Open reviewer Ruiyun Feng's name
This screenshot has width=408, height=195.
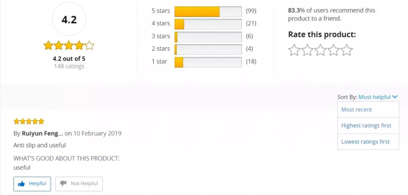[42, 133]
